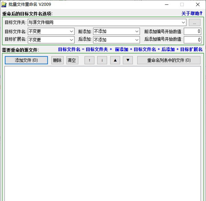The width and height of the screenshot is (206, 201).
Task: Focus 前添加编号开始数值 input field
Action: (x=193, y=31)
